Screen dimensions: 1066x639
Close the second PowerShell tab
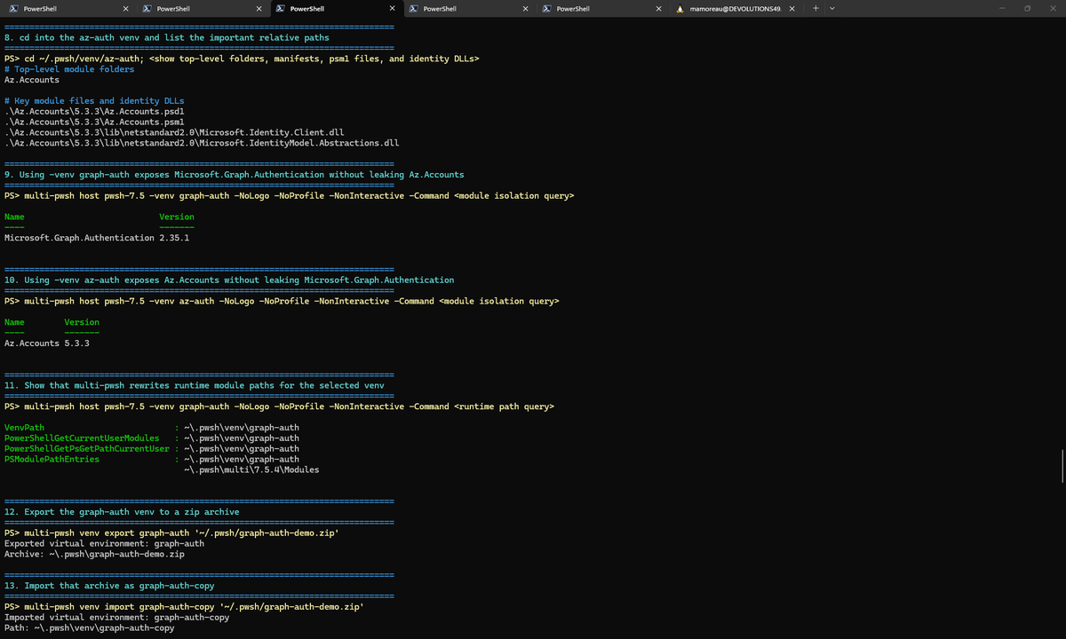coord(259,8)
